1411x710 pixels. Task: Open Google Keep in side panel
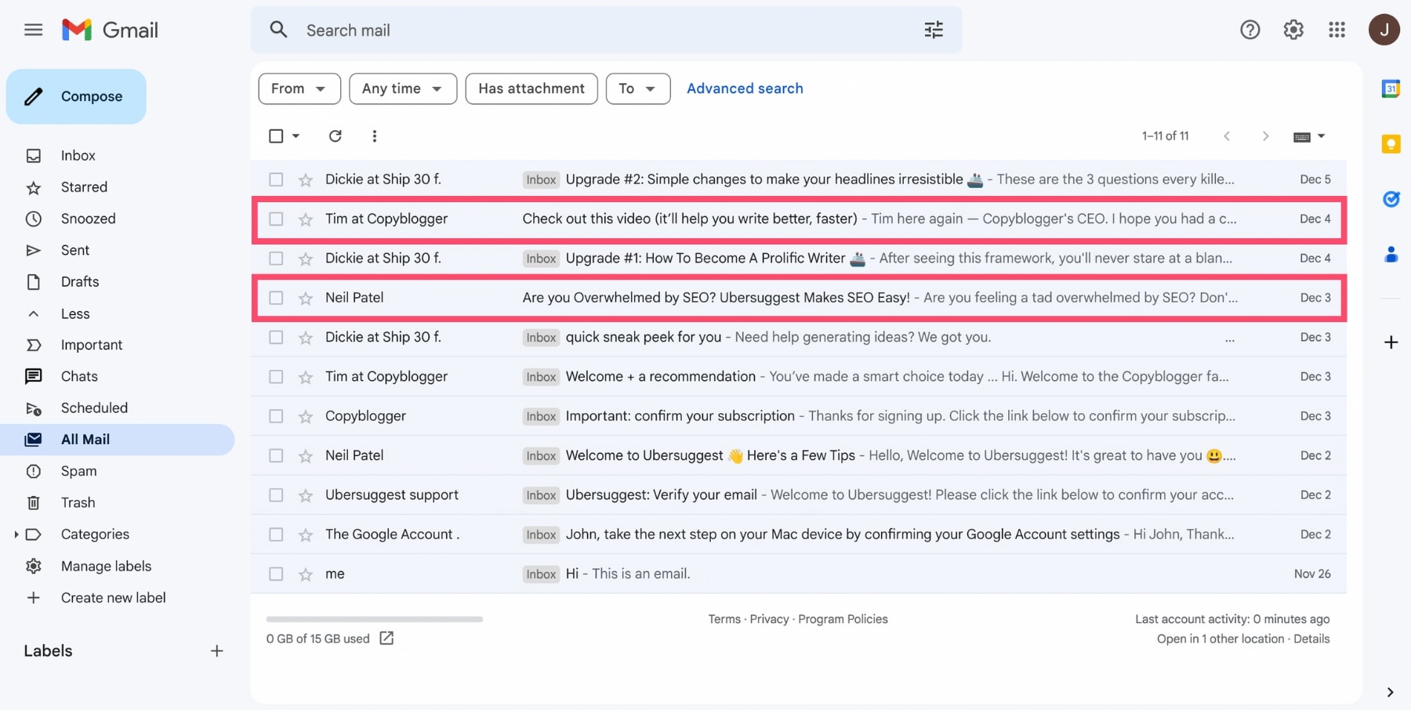coord(1391,144)
